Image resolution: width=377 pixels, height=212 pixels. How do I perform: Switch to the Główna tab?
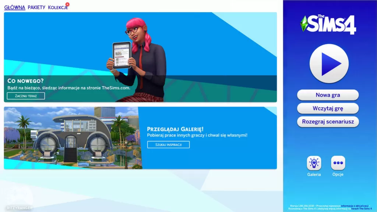click(15, 7)
